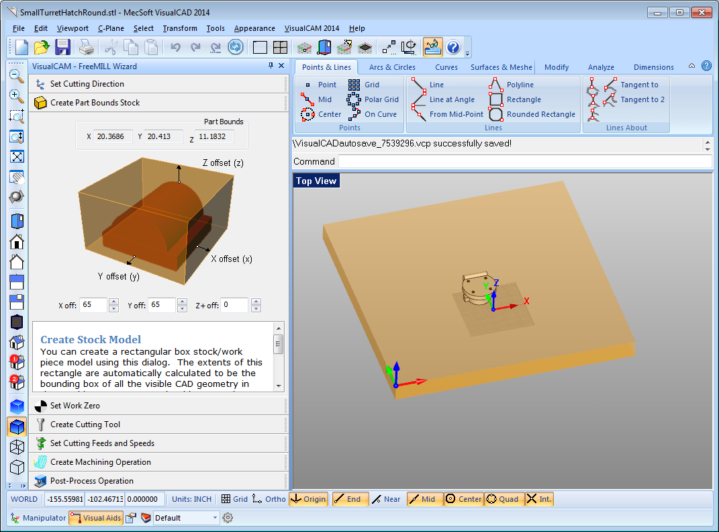
Task: Click into the Command input field
Action: 524,161
